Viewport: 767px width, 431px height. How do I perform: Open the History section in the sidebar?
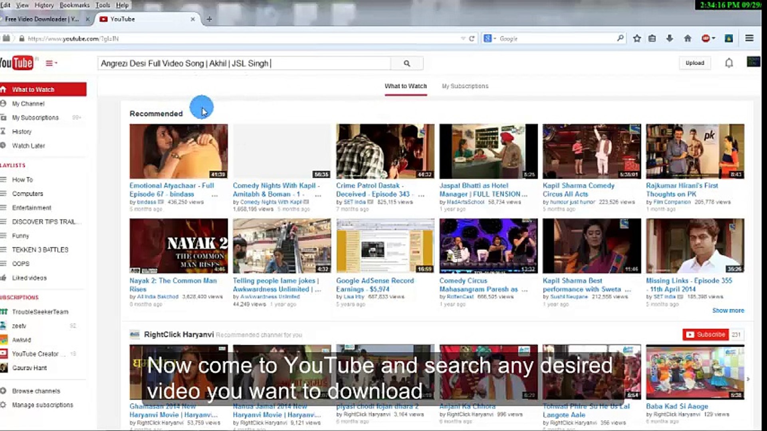coord(22,132)
